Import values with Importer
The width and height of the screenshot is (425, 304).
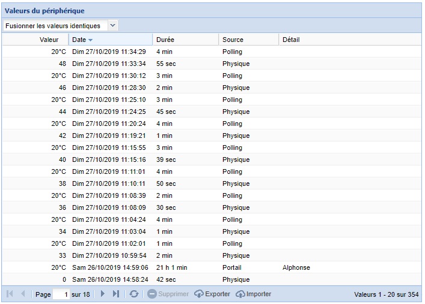coord(253,294)
